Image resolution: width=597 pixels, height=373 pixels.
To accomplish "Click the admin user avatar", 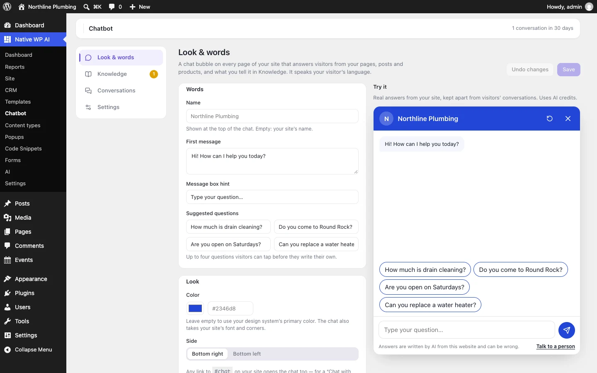I will coord(589,7).
